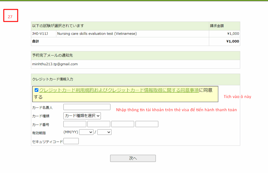Click the セキュリティコード security code field
Image resolution: width=268 pixels, height=173 pixels.
click(x=71, y=141)
